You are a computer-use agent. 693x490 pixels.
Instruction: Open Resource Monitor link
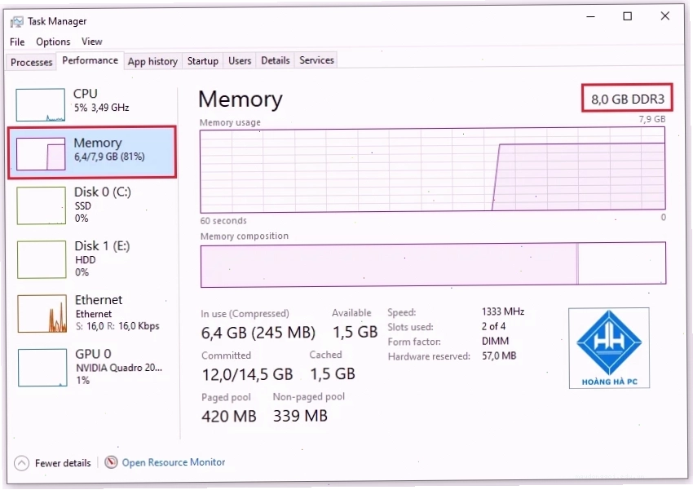coord(174,462)
